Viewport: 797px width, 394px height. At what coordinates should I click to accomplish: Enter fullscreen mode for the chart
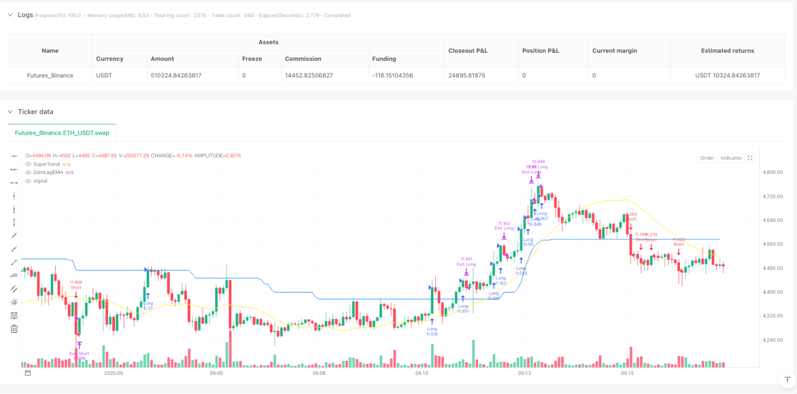point(750,157)
